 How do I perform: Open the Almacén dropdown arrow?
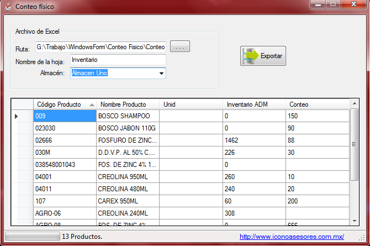point(161,73)
